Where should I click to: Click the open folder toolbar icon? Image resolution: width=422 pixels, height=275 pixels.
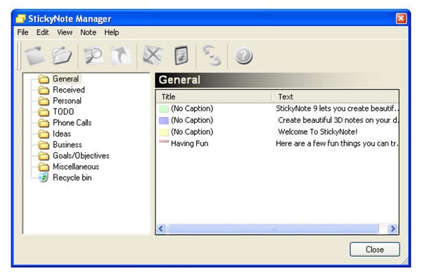[62, 56]
